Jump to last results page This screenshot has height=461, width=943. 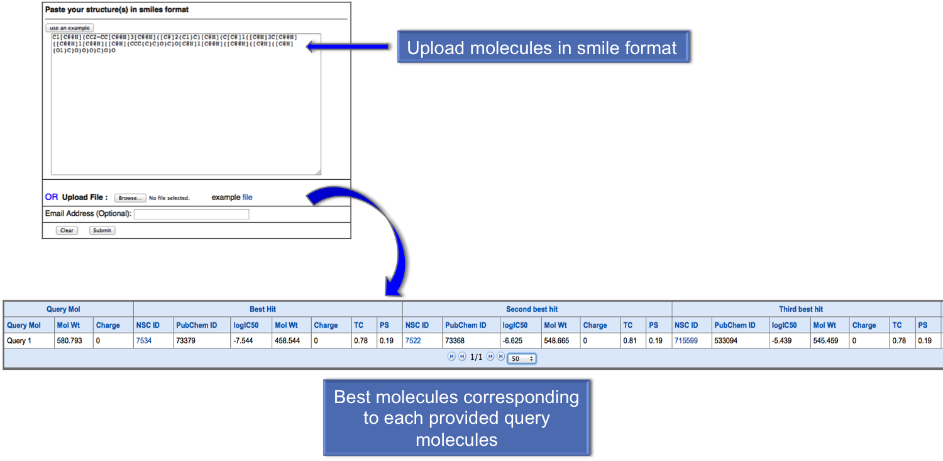point(501,357)
